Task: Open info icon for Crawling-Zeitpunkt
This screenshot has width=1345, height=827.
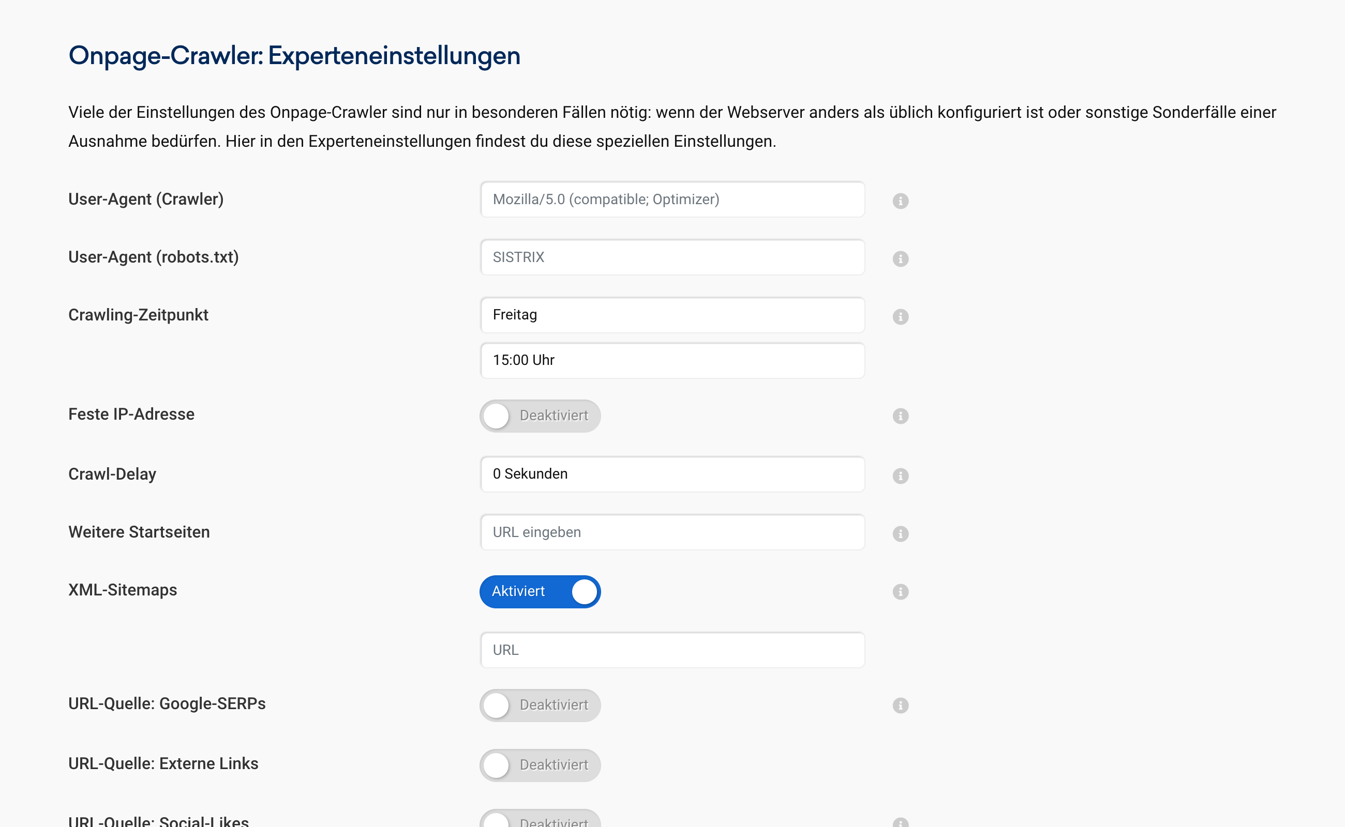Action: click(900, 317)
